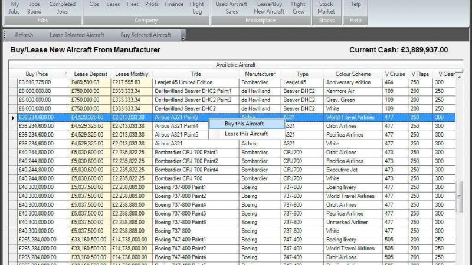The height and width of the screenshot is (265, 472).
Task: Open Flight Crew marketplace
Action: (299, 8)
